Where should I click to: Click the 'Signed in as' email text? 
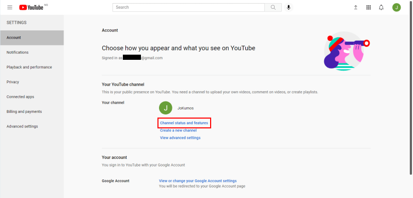(x=132, y=58)
